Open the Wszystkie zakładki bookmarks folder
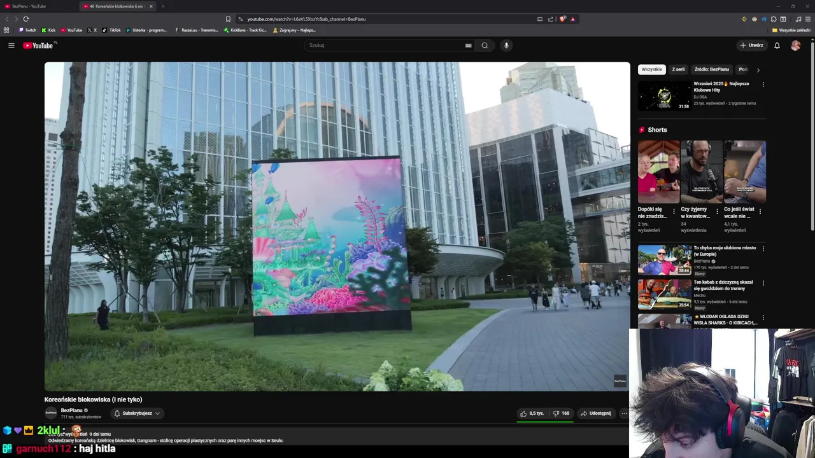Screen dimensions: 815x458 [x=791, y=30]
